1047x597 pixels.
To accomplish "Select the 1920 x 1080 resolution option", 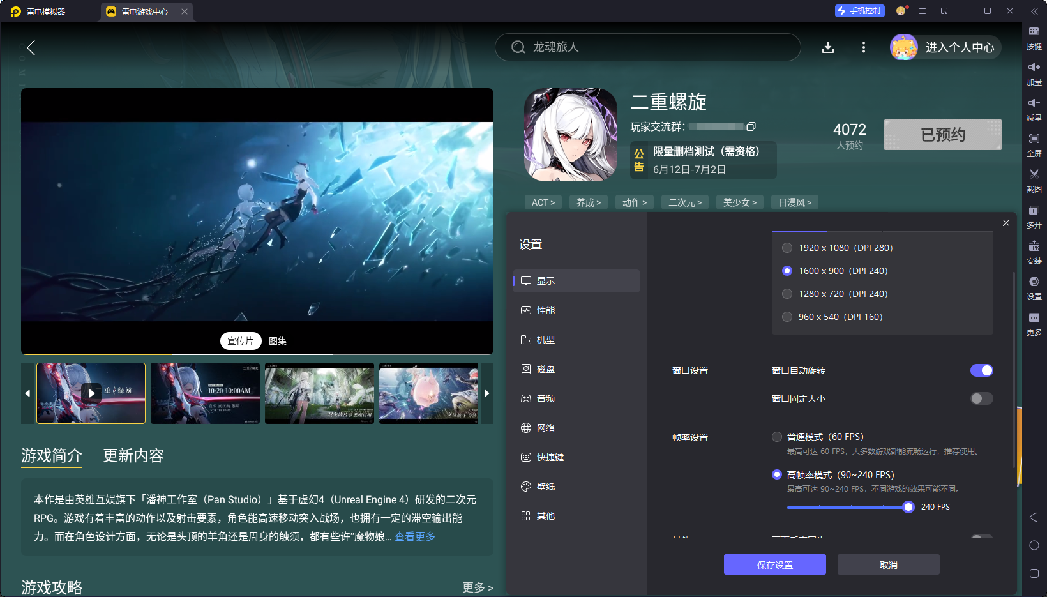I will click(x=787, y=248).
